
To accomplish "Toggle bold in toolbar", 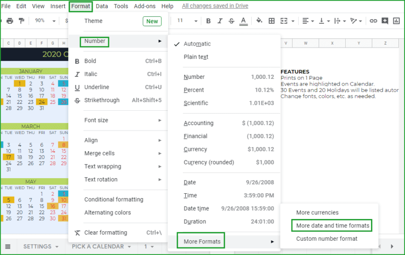I will (x=208, y=21).
